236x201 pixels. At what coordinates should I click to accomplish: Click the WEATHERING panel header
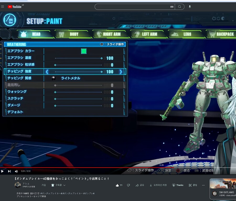pyautogui.click(x=65, y=44)
